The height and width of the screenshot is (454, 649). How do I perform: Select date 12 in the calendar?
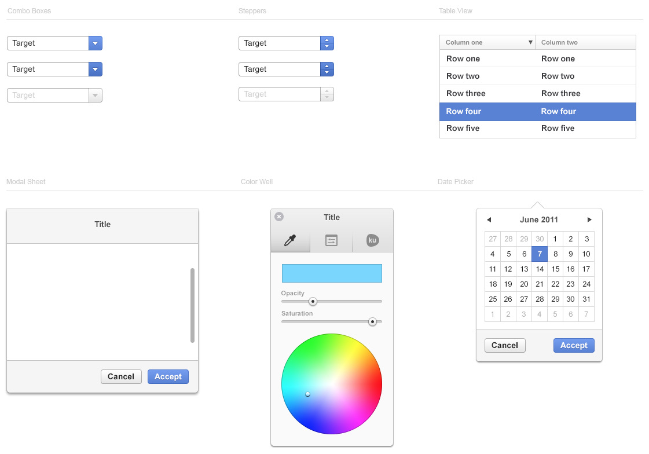(x=508, y=269)
